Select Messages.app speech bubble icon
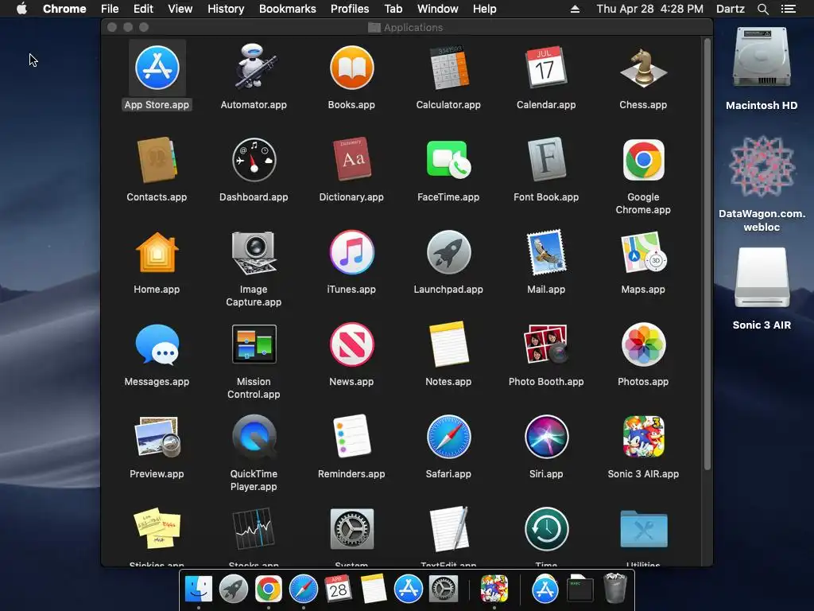This screenshot has height=611, width=814. coord(157,344)
